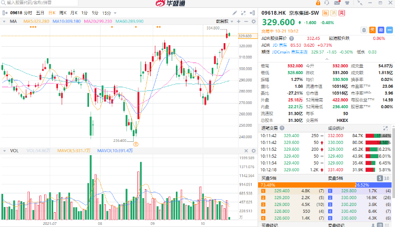Click the MA60:289.990 indicator label
Viewport: 395px width, 227px height.
[130, 22]
